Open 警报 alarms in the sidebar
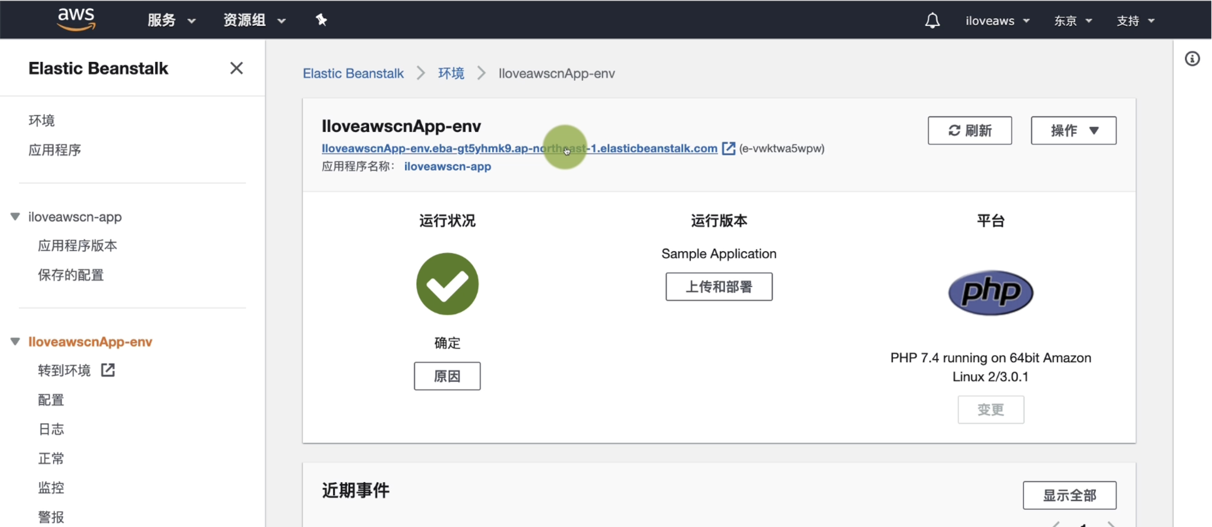Viewport: 1212px width, 527px height. point(51,518)
